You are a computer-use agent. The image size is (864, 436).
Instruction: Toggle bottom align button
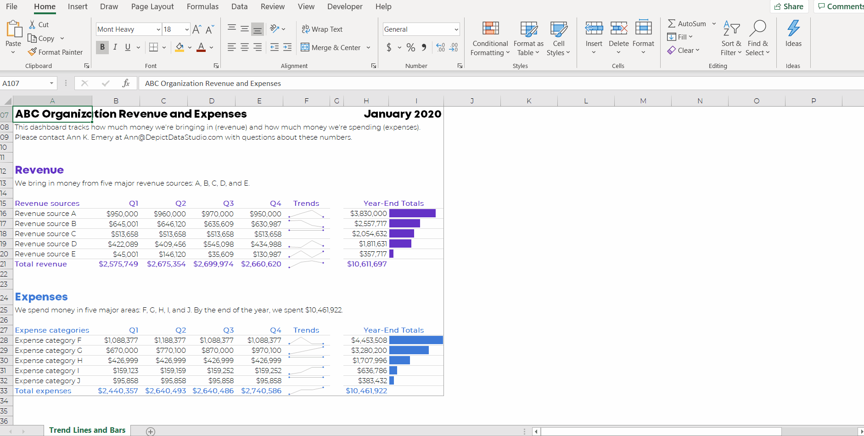[x=258, y=29]
